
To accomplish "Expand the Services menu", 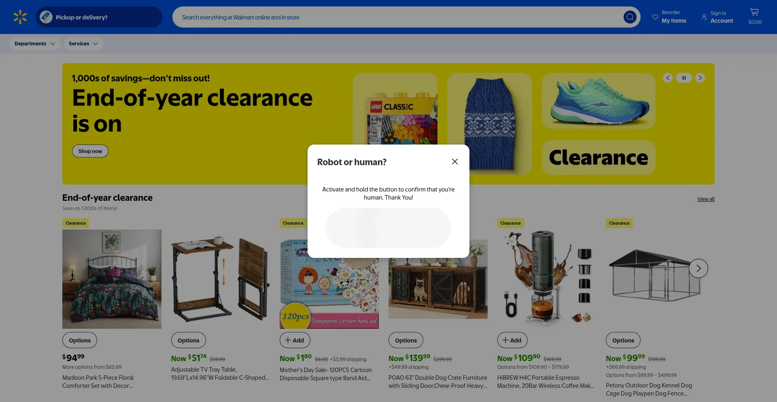I will [83, 44].
